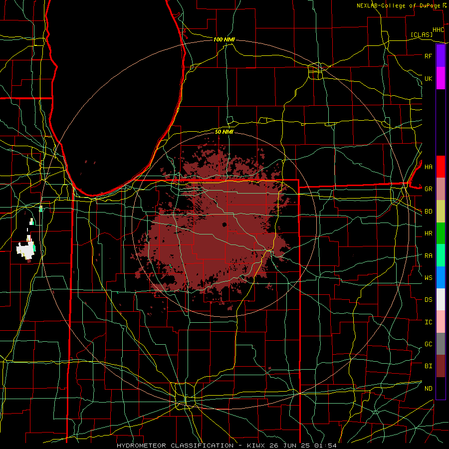The height and width of the screenshot is (449, 449).
Task: Click the GR pink legend swatch
Action: (x=441, y=189)
